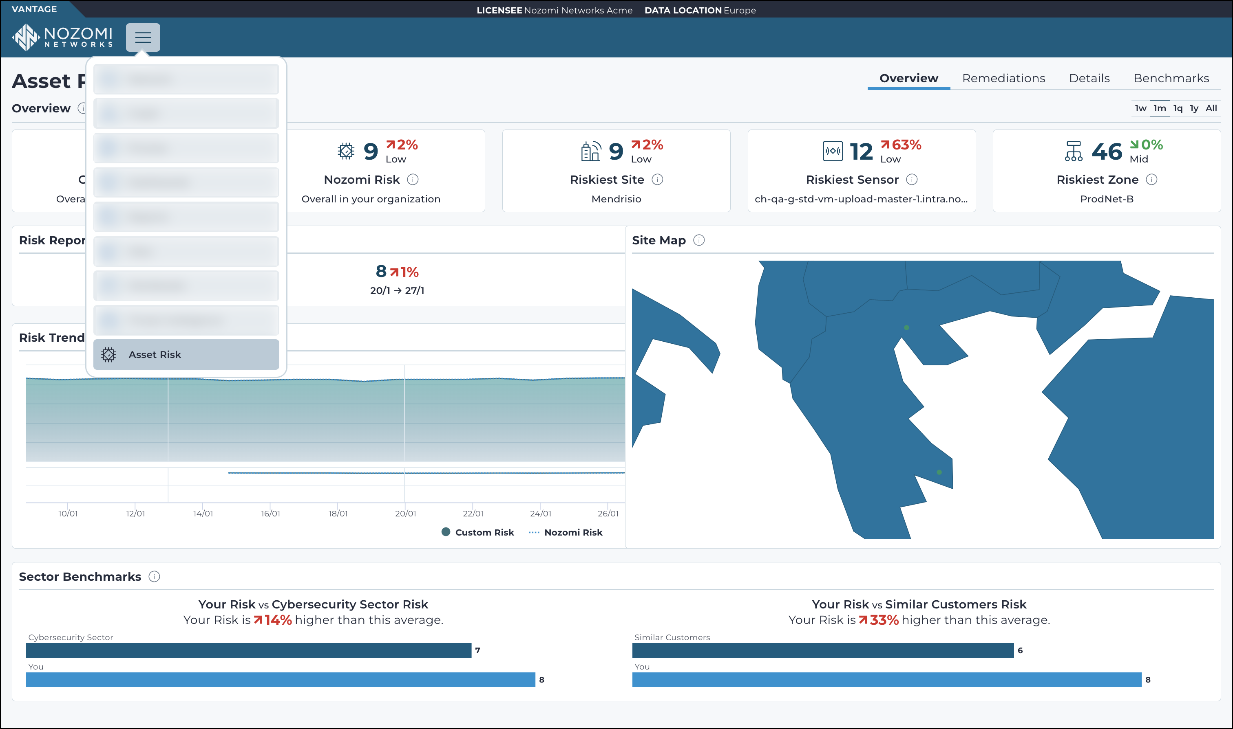Open the Mendrisio riskiest site
Screen dimensions: 1233x729
tap(616, 199)
